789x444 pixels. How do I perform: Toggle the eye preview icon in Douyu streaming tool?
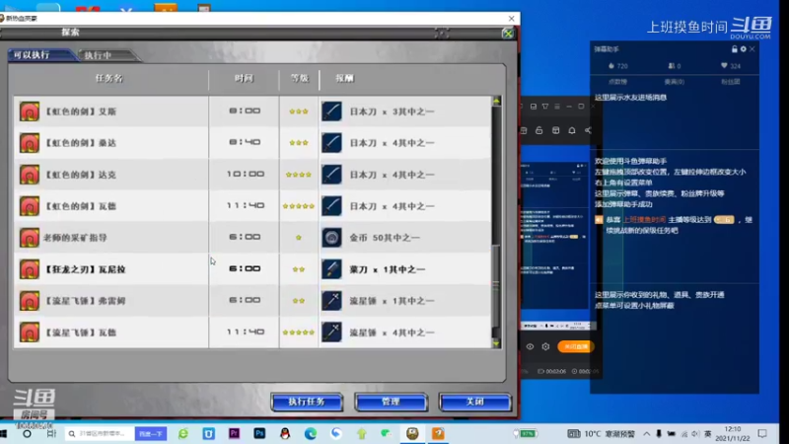[530, 346]
